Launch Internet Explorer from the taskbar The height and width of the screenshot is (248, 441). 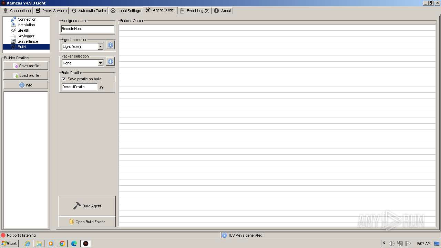(x=27, y=244)
